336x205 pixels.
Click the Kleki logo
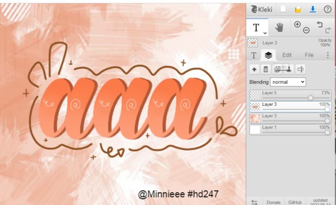[x=261, y=10]
